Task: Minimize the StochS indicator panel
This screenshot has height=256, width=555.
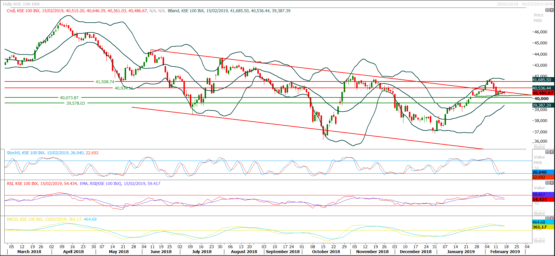Action: click(547, 152)
